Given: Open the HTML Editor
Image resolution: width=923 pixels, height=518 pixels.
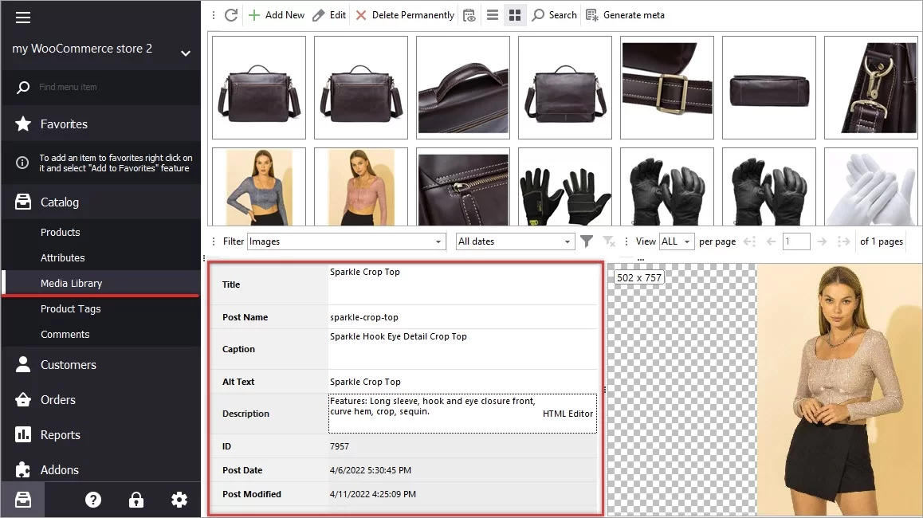Looking at the screenshot, I should click(568, 414).
